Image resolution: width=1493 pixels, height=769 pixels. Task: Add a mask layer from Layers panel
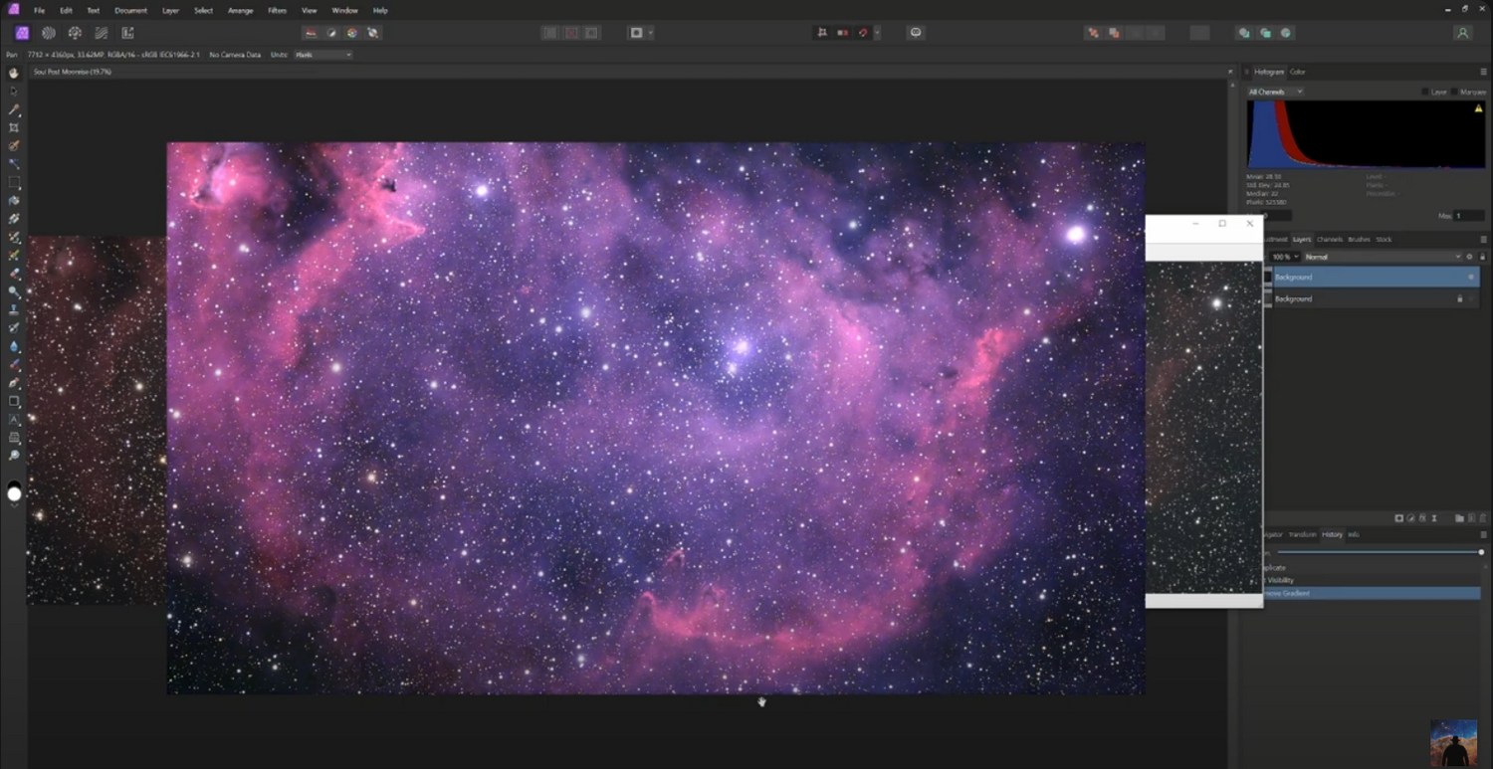coord(1398,518)
